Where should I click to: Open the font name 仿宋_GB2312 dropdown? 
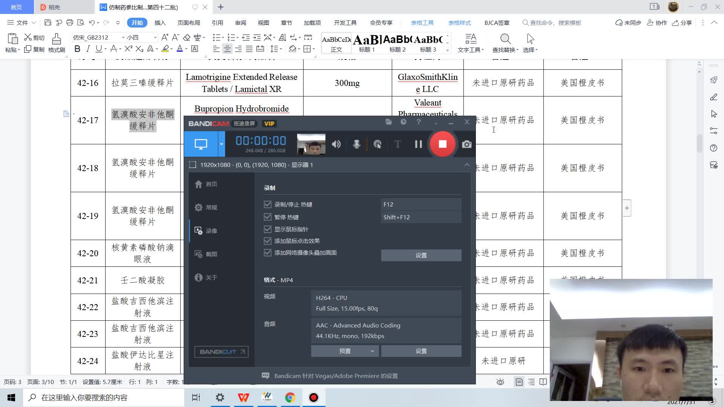pyautogui.click(x=123, y=37)
